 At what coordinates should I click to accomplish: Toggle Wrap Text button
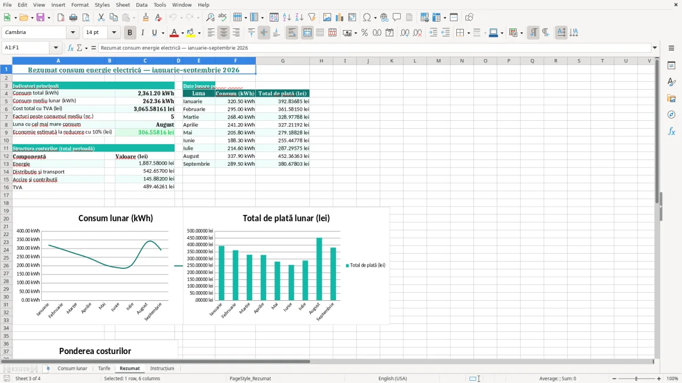[x=292, y=33]
